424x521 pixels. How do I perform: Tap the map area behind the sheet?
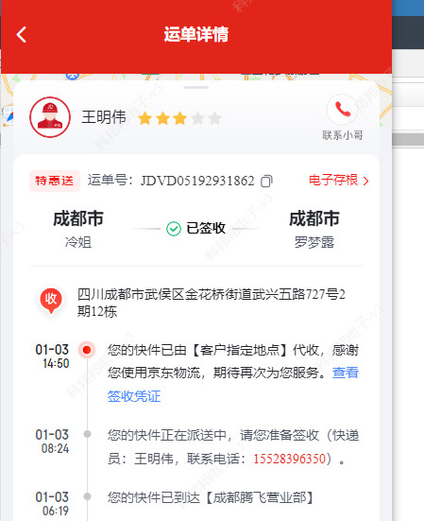[99, 78]
